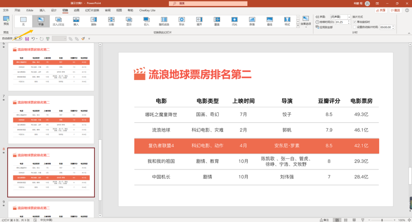This screenshot has height=222, width=412.
Task: Select the 平滑 morph transition
Action: pyautogui.click(x=41, y=21)
